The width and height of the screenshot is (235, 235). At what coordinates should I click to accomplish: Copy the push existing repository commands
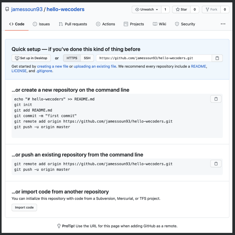216,163
